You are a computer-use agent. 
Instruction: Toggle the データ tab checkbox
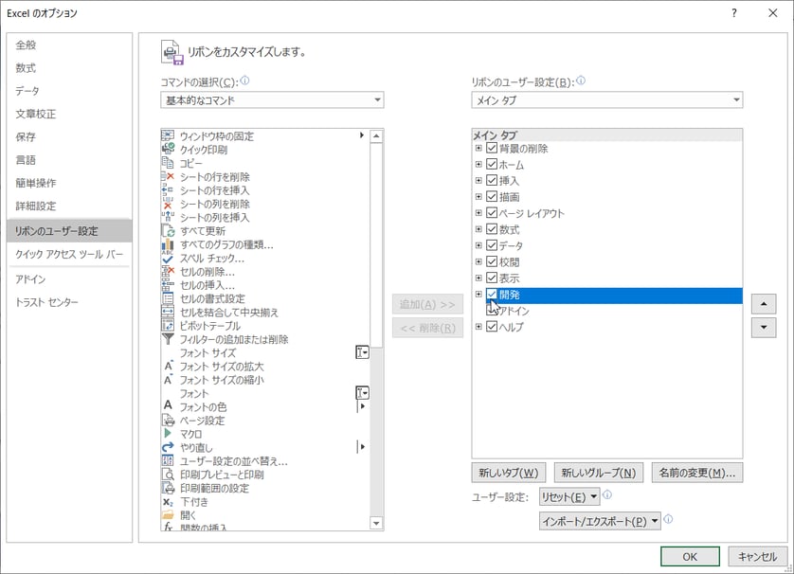tap(491, 245)
